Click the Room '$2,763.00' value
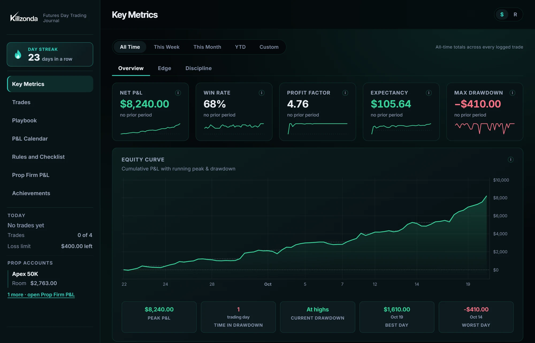This screenshot has width=535, height=343. 44,283
